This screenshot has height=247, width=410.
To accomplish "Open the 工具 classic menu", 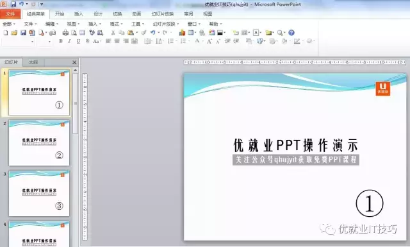I will click(x=138, y=24).
